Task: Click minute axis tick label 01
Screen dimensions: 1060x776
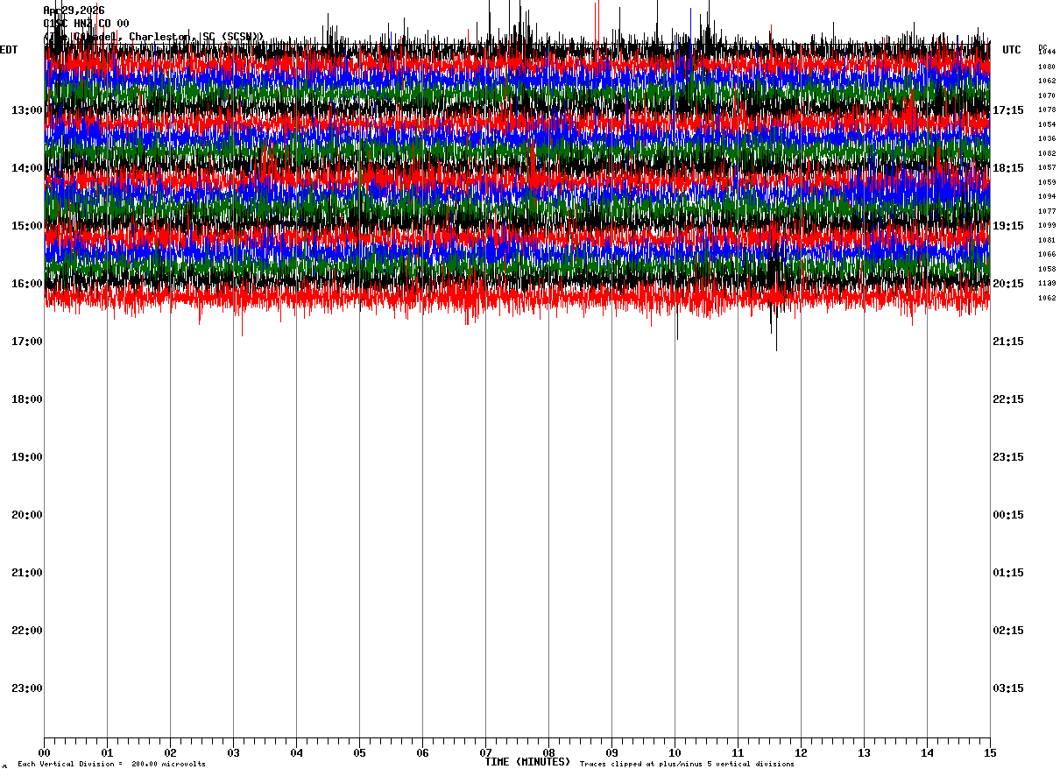Action: point(107,752)
